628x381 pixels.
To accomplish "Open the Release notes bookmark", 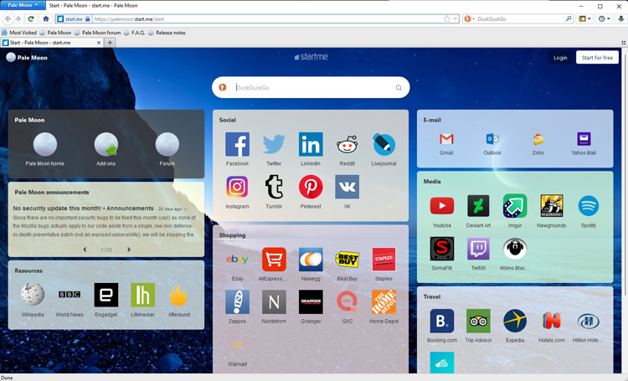I will tap(167, 33).
